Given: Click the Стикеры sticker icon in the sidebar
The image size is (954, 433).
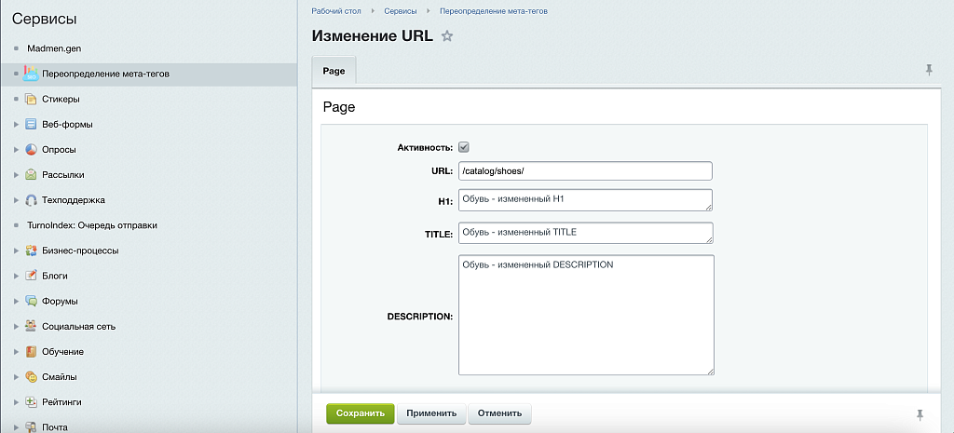Looking at the screenshot, I should pyautogui.click(x=31, y=99).
